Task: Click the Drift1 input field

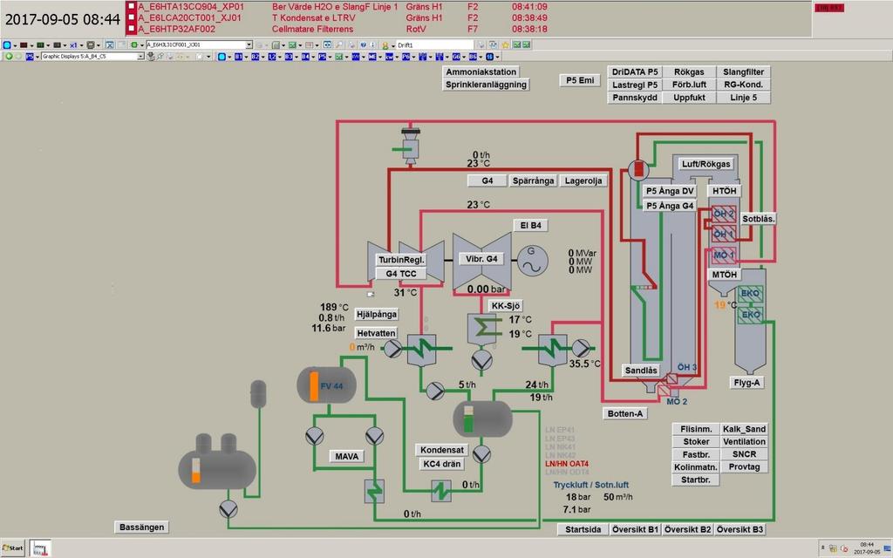Action: (435, 44)
